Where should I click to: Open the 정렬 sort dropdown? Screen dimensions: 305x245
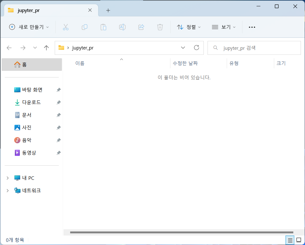click(189, 27)
